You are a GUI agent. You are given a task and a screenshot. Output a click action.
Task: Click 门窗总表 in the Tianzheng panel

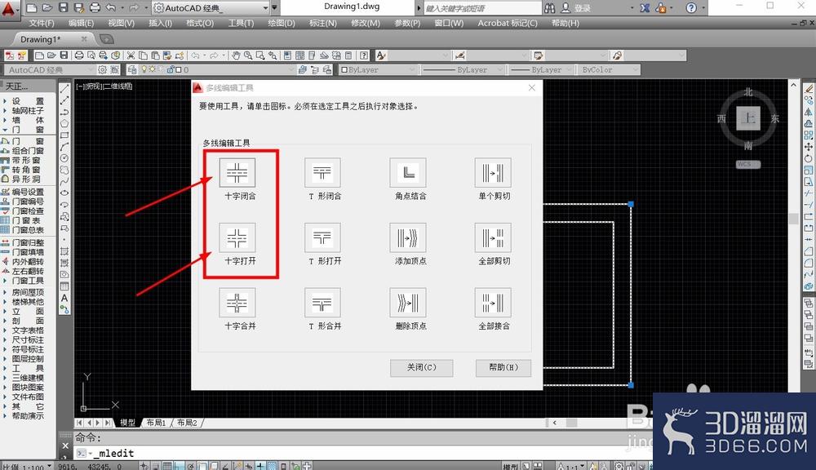pyautogui.click(x=28, y=230)
